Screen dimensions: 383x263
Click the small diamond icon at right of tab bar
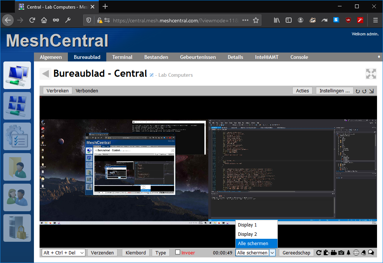point(379,57)
